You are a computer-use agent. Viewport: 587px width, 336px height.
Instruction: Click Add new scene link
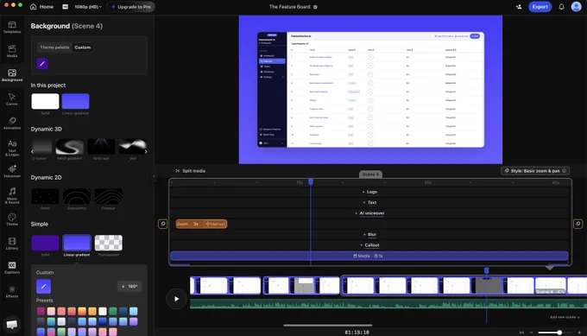click(x=565, y=317)
